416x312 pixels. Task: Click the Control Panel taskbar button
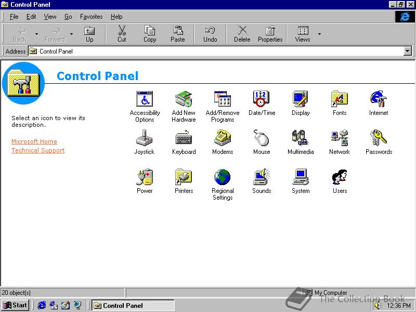pyautogui.click(x=133, y=305)
